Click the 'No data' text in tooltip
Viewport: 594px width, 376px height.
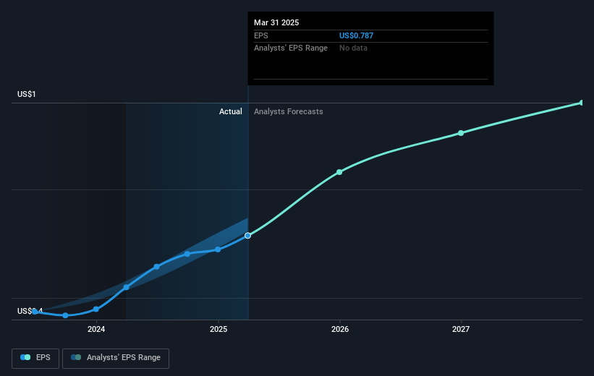353,48
